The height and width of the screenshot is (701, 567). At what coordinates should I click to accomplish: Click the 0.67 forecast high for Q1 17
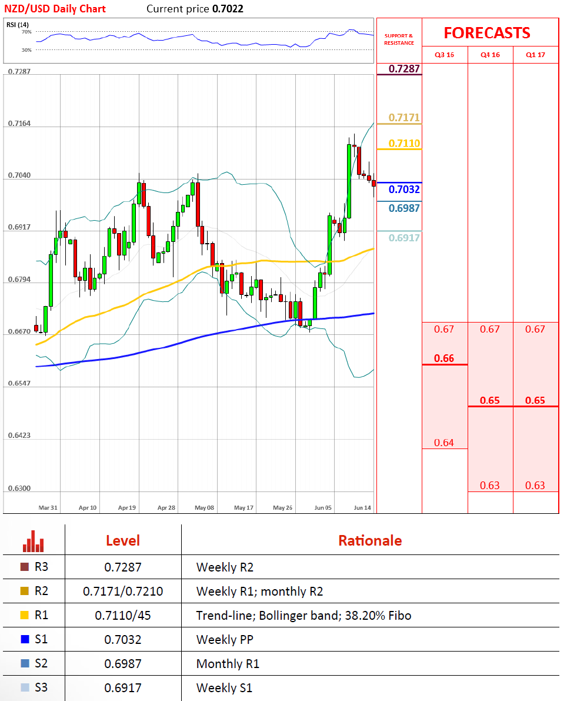pos(535,329)
